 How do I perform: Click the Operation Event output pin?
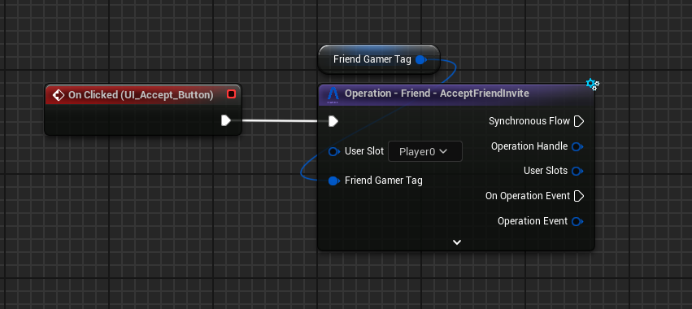(x=577, y=221)
